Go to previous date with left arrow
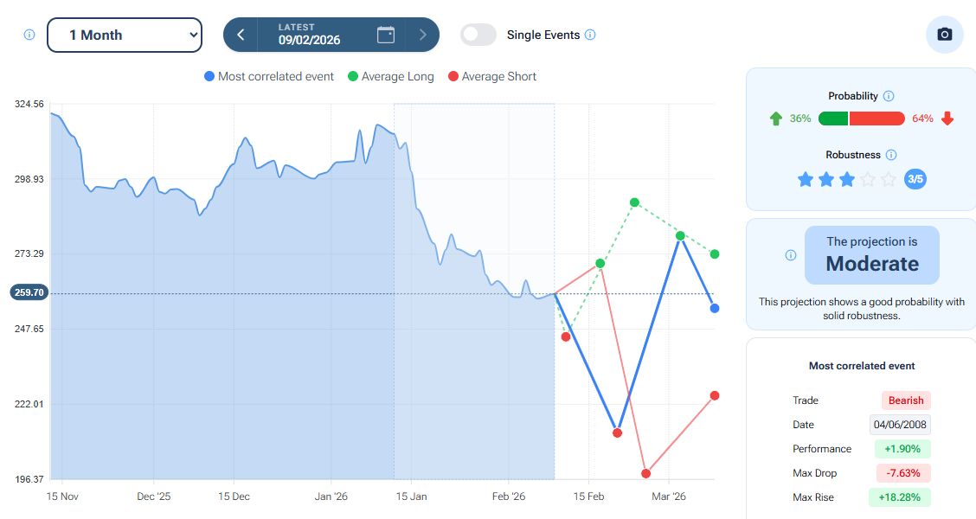 coord(241,35)
